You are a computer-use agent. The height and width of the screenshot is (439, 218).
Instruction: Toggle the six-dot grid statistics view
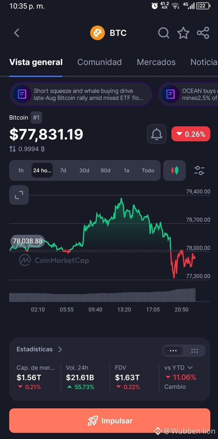(195, 351)
